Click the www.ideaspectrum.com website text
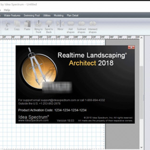 (x=33, y=120)
